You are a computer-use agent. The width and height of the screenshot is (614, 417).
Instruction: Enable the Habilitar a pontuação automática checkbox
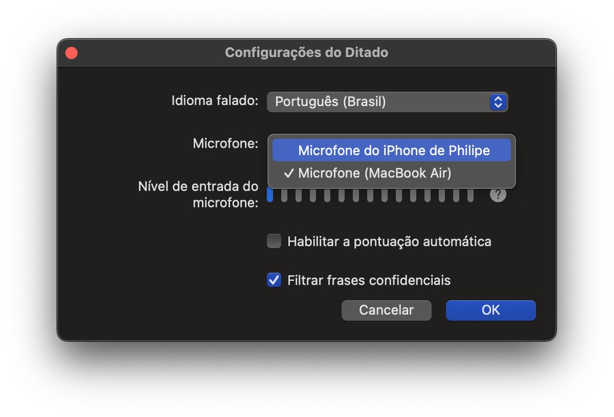click(x=274, y=241)
